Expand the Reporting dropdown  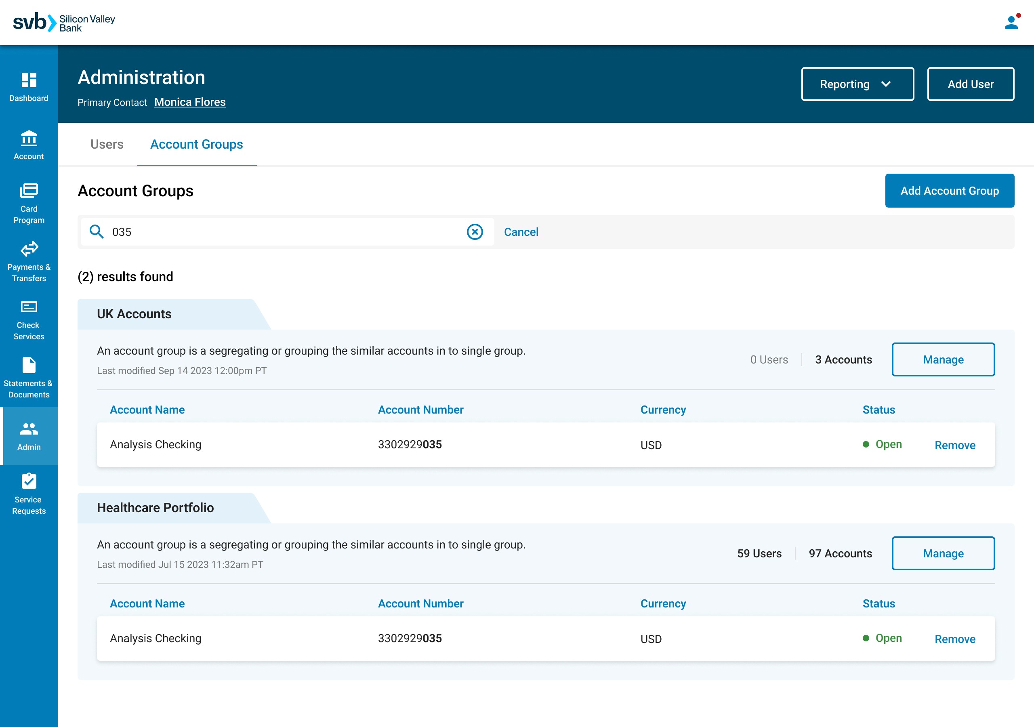click(857, 84)
